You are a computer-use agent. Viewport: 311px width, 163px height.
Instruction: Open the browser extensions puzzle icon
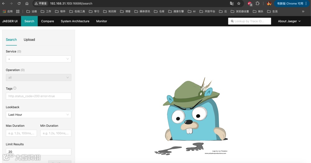258,3
